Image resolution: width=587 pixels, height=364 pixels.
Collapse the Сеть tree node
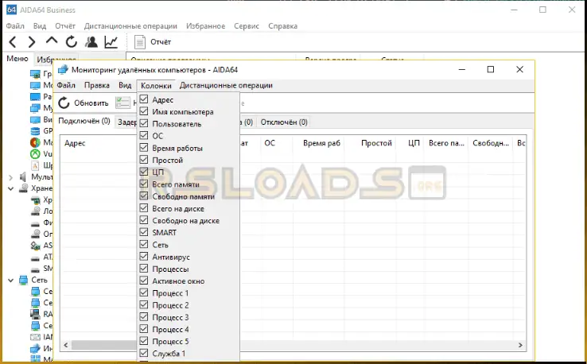pyautogui.click(x=10, y=280)
